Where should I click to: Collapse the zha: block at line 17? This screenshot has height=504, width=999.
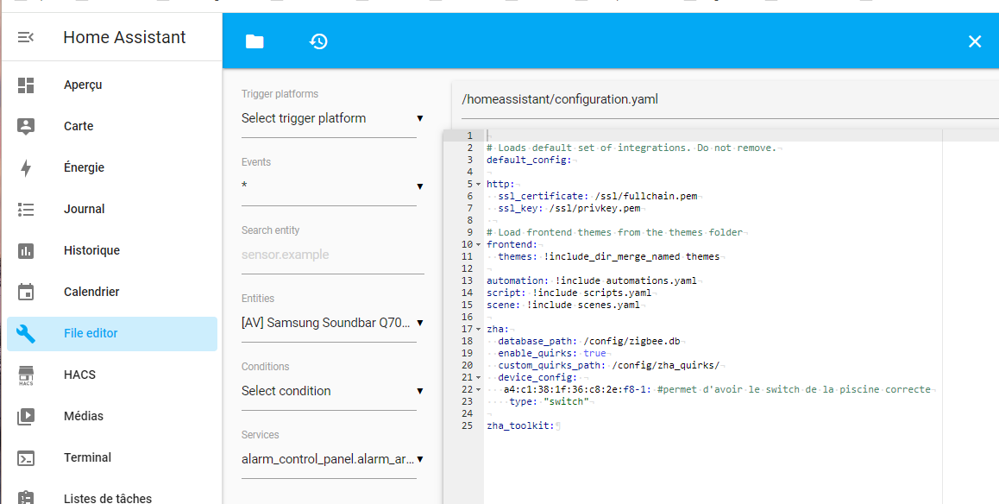click(x=479, y=330)
